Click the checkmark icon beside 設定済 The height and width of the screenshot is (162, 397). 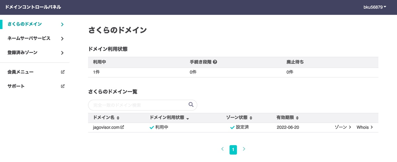click(x=233, y=127)
